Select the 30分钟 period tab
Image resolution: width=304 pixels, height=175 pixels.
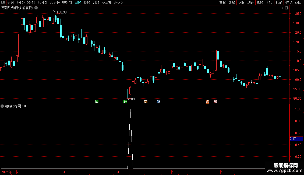click(55, 2)
